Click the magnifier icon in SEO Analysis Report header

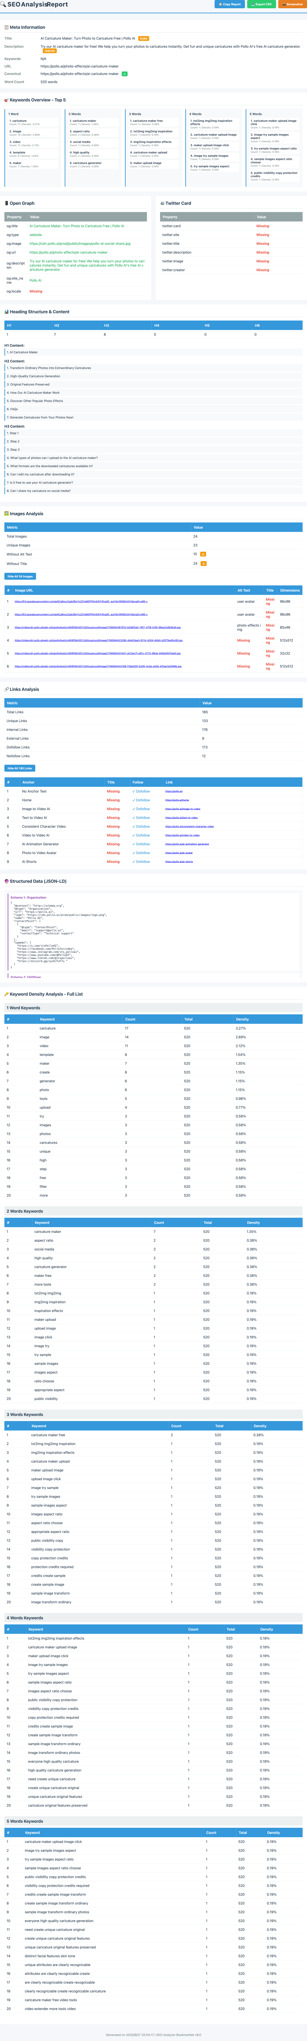point(3,5)
